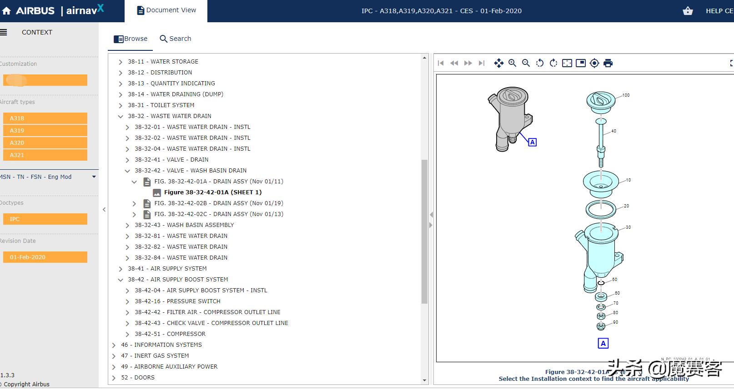Click the Airbus home icon
This screenshot has height=389, width=734.
tap(6, 11)
